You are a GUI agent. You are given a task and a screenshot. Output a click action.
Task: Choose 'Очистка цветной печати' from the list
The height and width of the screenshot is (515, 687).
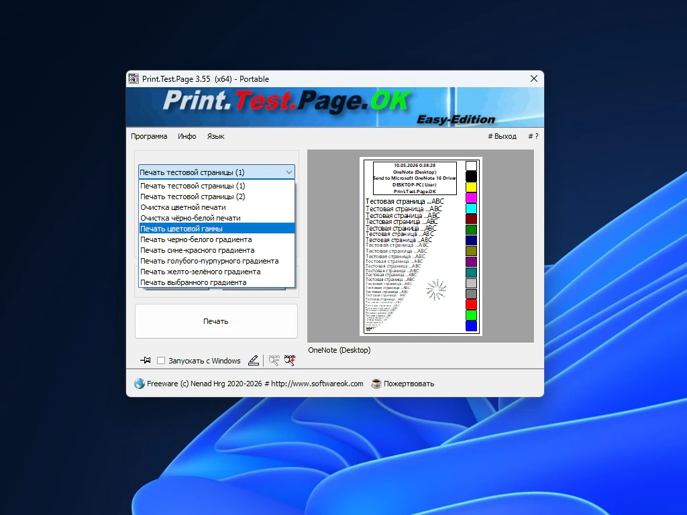click(217, 207)
